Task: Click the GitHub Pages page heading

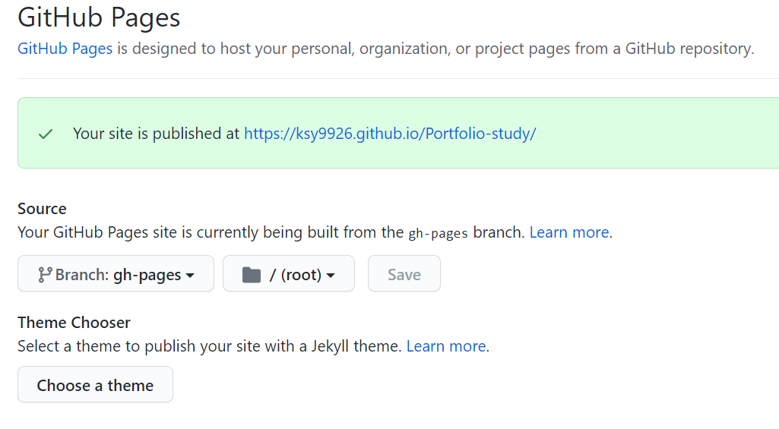Action: point(99,18)
